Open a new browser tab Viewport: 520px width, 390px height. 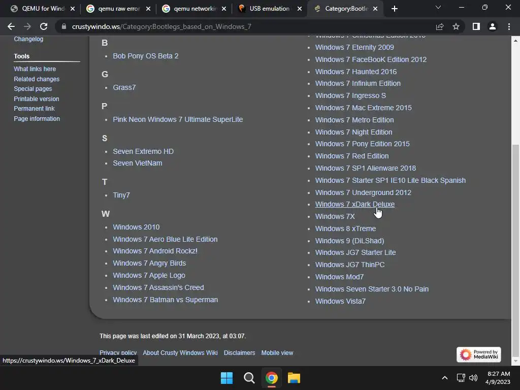pyautogui.click(x=394, y=9)
